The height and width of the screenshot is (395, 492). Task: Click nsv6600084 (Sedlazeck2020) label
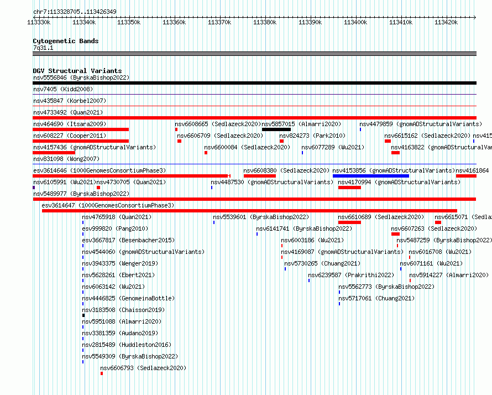(247, 147)
